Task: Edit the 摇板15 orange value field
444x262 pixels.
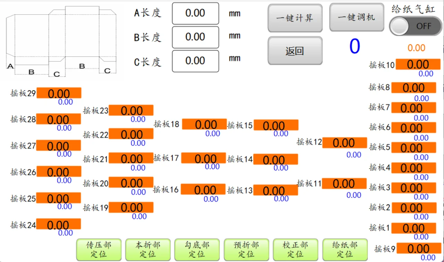Action: click(x=276, y=125)
